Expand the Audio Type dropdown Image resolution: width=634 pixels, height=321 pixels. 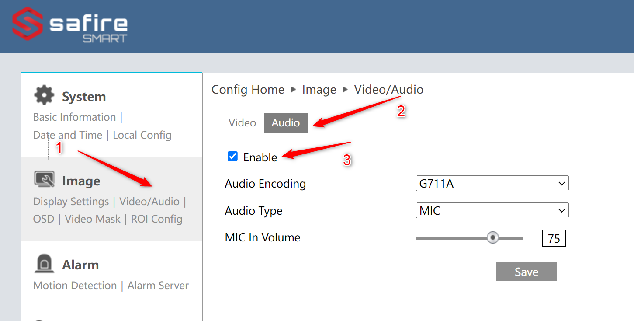pyautogui.click(x=492, y=210)
